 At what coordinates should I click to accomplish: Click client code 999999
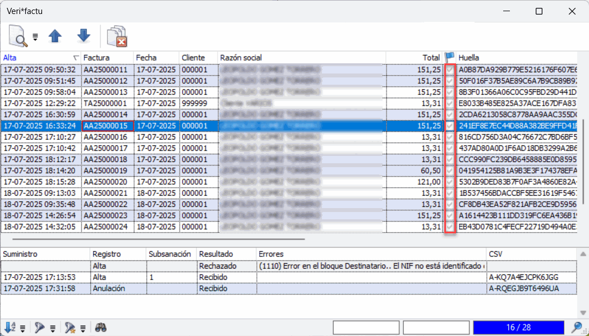[x=194, y=104]
